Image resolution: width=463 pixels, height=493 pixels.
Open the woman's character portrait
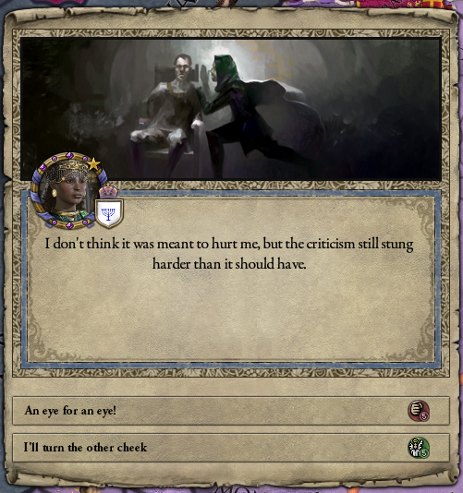pyautogui.click(x=69, y=190)
